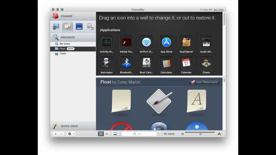Screen dimensions: 276x155
Task: Add a new collection with plus button
Action: coord(56,134)
